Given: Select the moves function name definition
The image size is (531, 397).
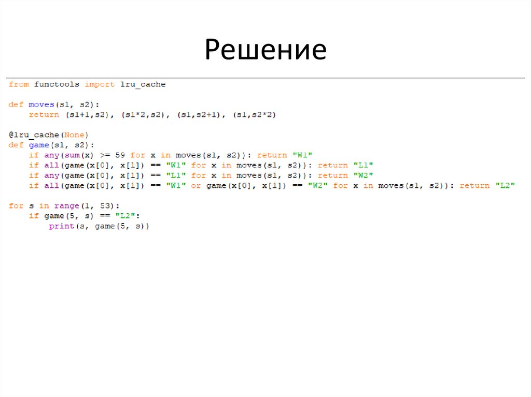Looking at the screenshot, I should pyautogui.click(x=41, y=104).
